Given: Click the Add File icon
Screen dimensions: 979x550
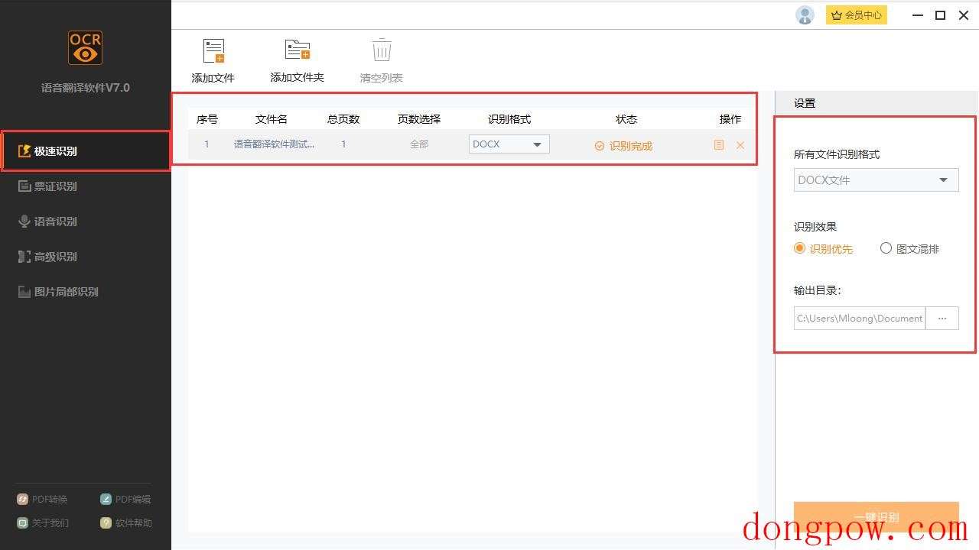Looking at the screenshot, I should (x=213, y=51).
